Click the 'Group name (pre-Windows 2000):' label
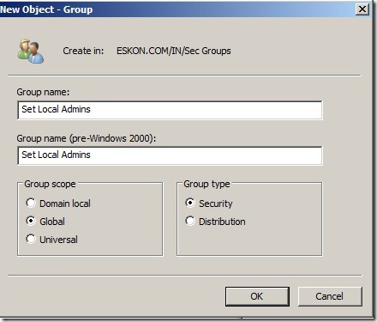 pos(87,138)
